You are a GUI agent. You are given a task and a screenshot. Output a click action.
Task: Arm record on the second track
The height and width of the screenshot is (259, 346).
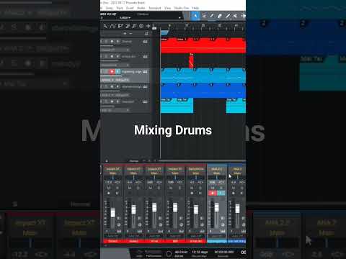(x=112, y=57)
